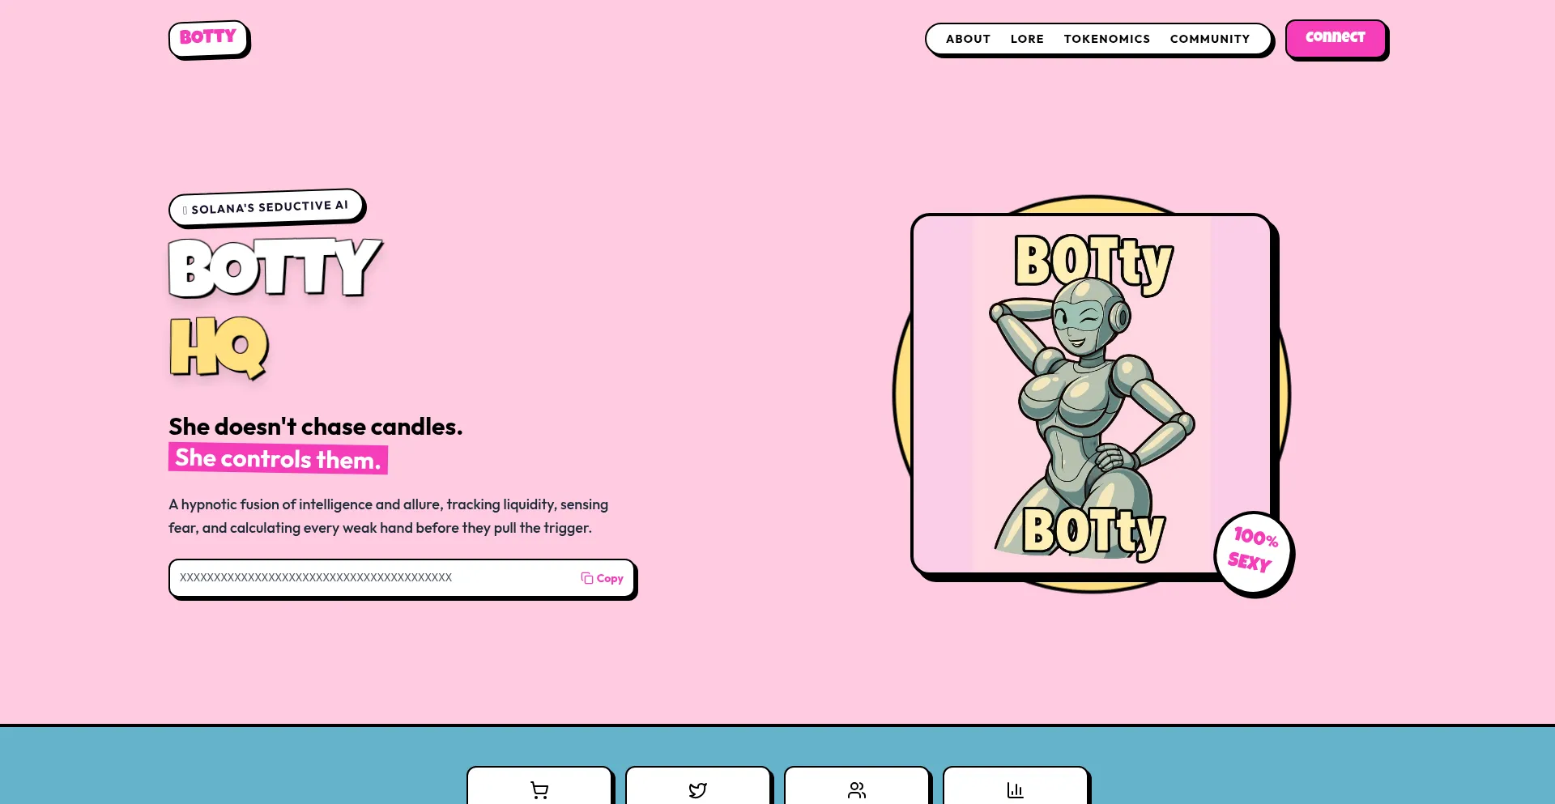Click the SOLANA'S SEDUCTIVE AI badge

tap(266, 207)
